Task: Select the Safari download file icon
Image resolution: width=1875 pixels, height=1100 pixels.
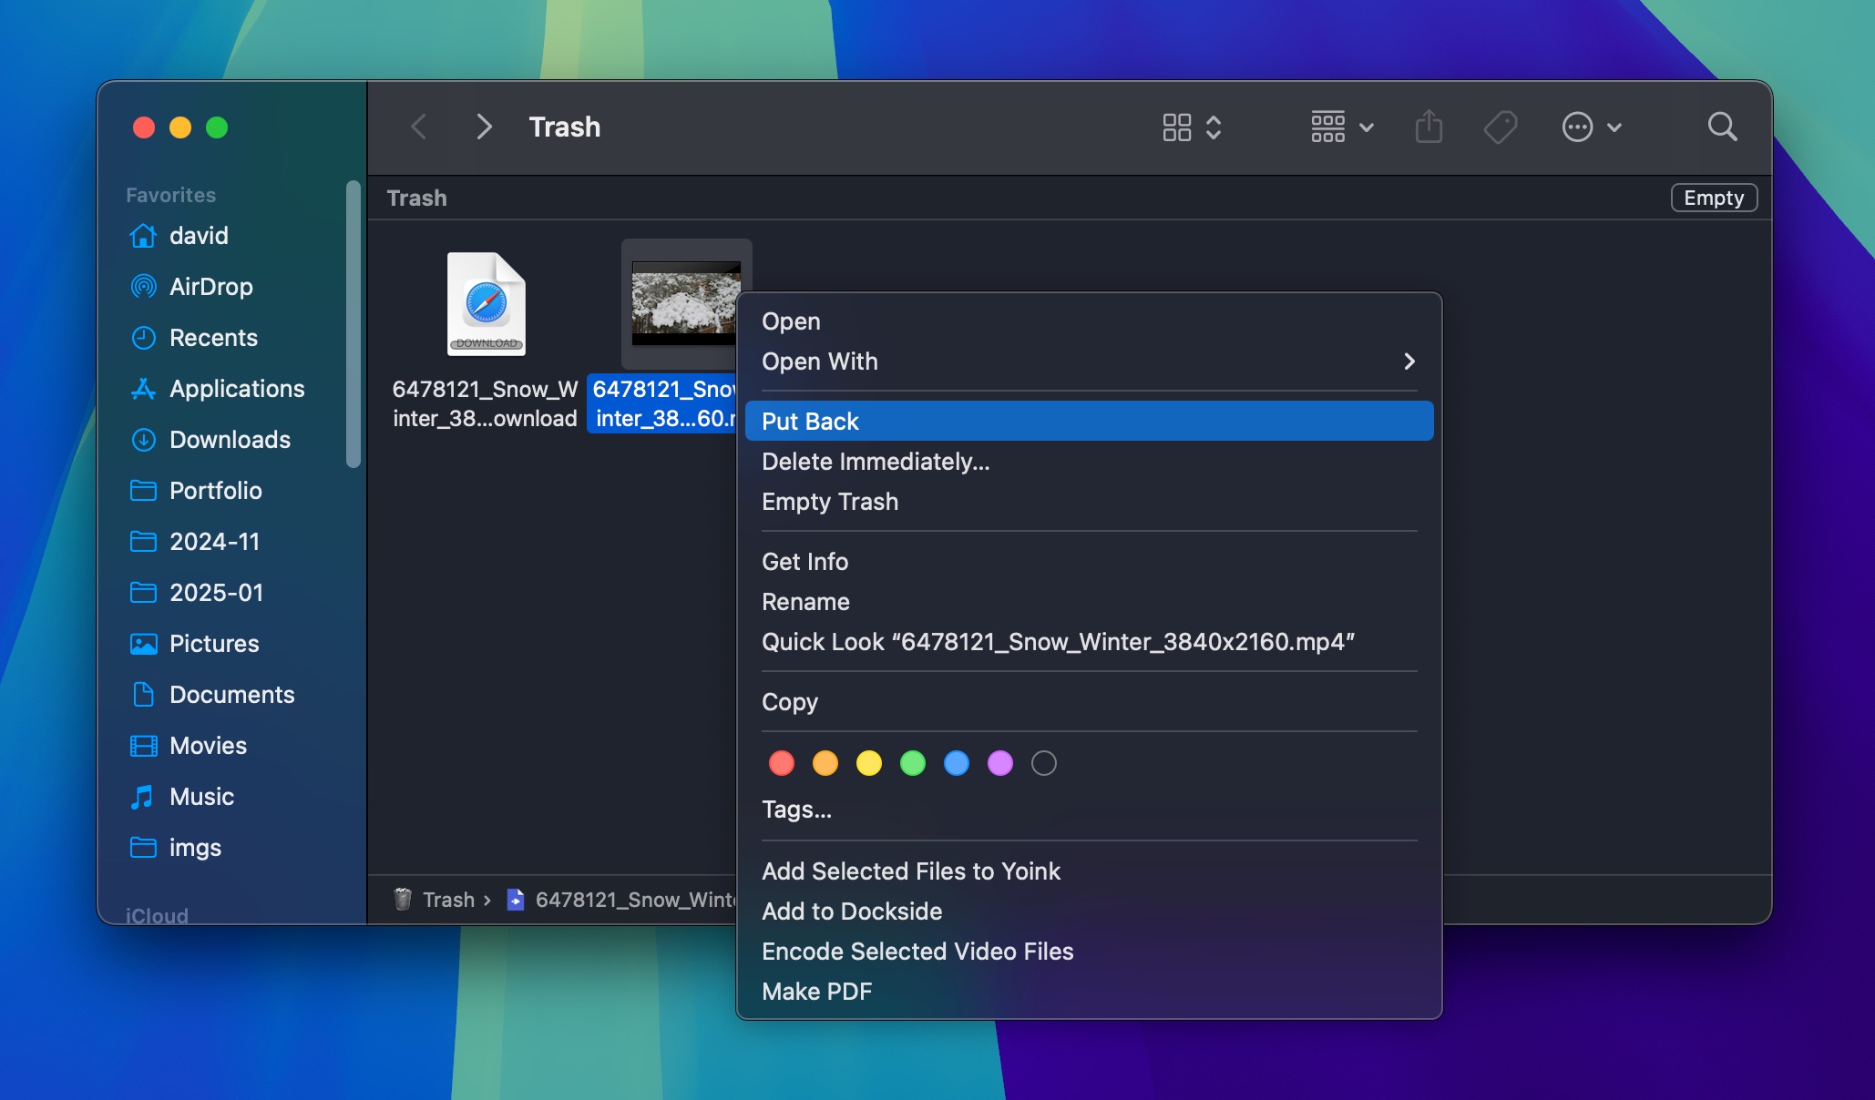Action: [487, 304]
